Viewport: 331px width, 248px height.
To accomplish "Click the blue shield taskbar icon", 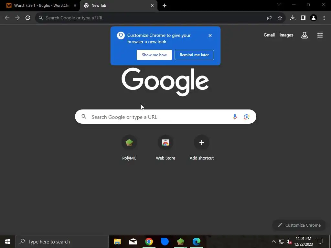I will click(165, 242).
